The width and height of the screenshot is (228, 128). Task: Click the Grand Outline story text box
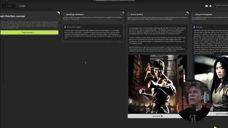pos(157,39)
